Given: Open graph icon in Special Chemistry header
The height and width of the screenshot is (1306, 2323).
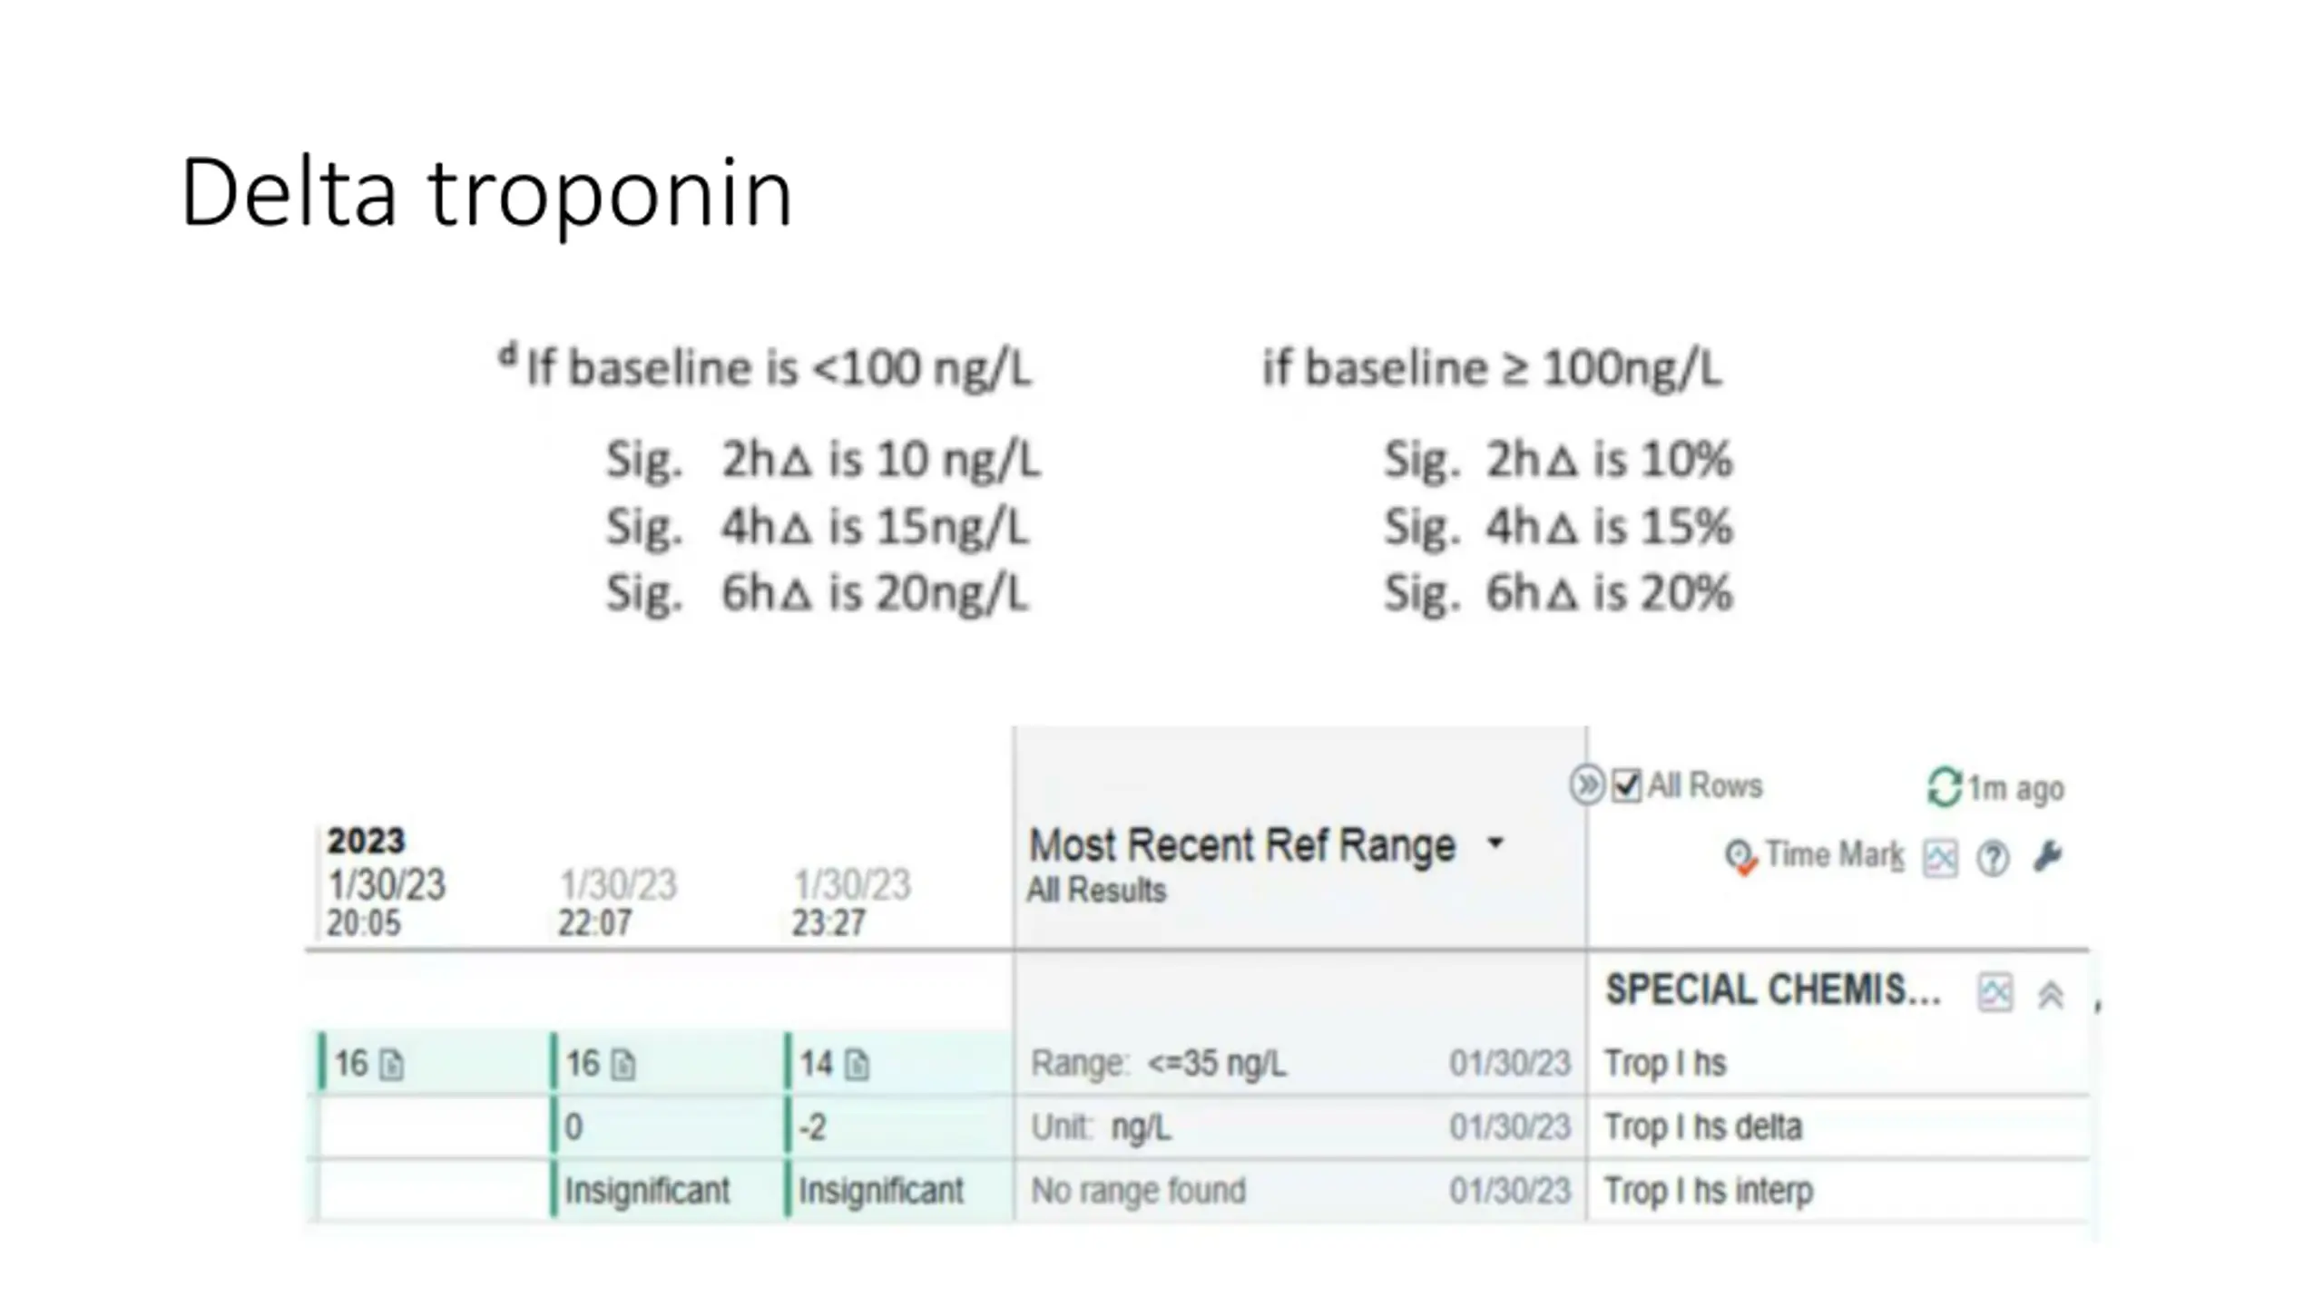Looking at the screenshot, I should (x=1995, y=992).
